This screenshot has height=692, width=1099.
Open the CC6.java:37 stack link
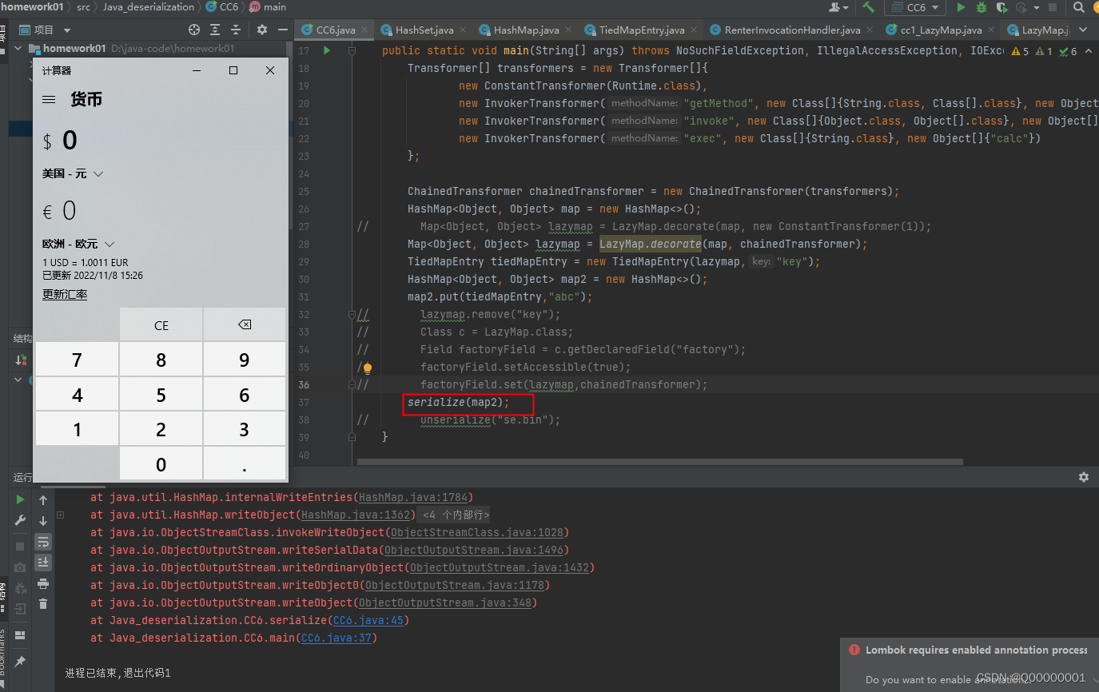pos(336,638)
